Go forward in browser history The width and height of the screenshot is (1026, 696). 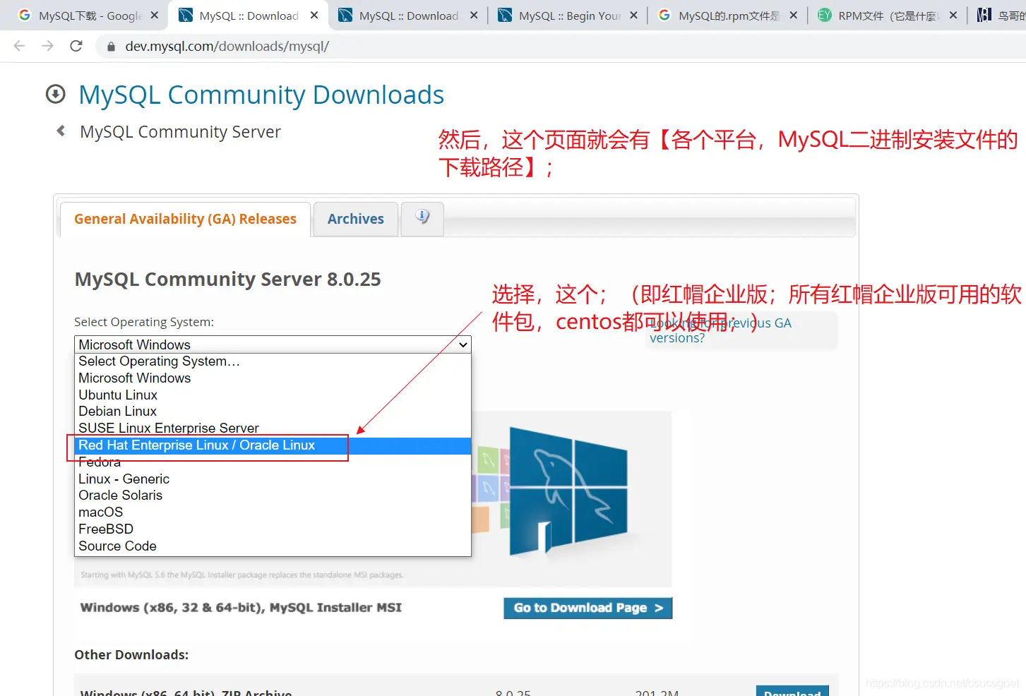click(x=48, y=46)
